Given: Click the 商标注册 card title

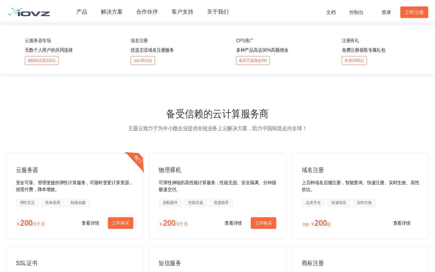Looking at the screenshot, I should [313, 263].
